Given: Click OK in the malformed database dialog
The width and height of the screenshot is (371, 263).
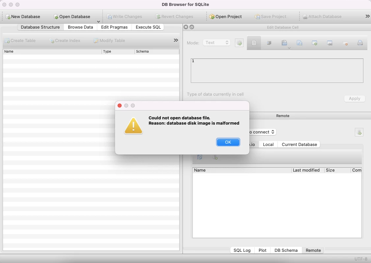Looking at the screenshot, I should click(228, 142).
